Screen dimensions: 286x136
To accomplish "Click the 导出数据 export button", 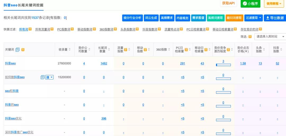I will 275,18.
